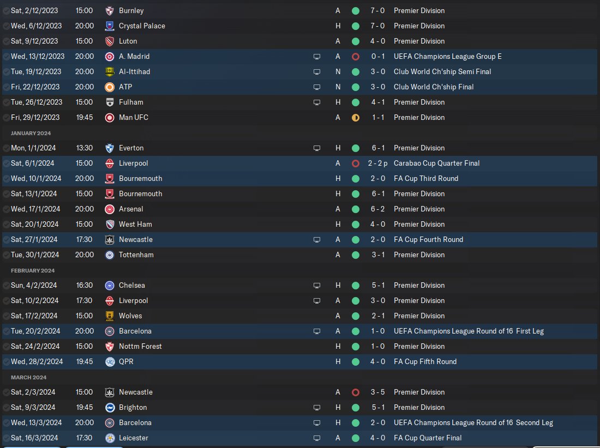Click the red loss indicator for A. Madrid match
Viewport: 600px width, 448px height.
coord(356,57)
